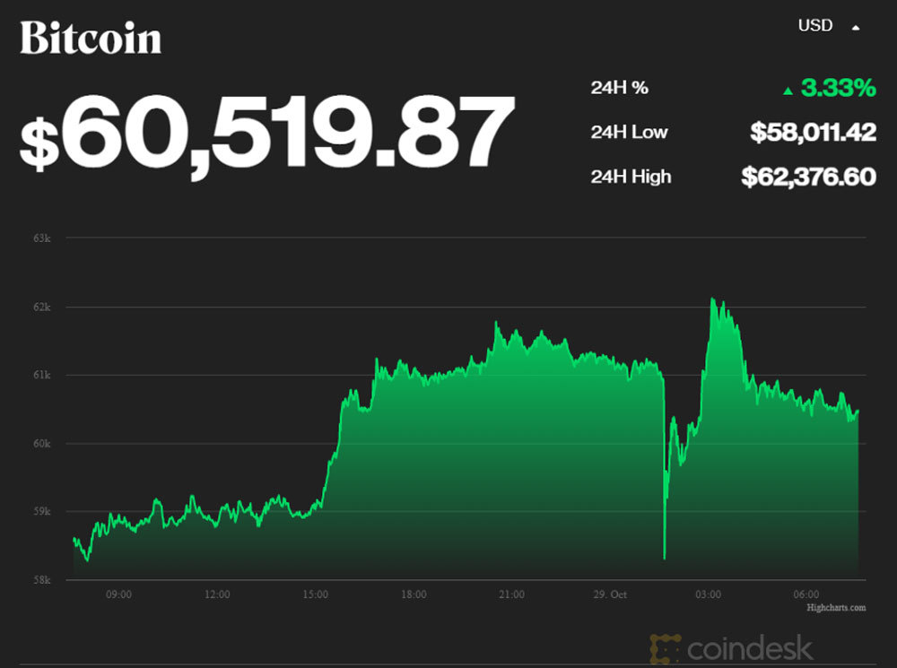Open the USD currency dropdown
This screenshot has width=897, height=668.
pos(815,26)
